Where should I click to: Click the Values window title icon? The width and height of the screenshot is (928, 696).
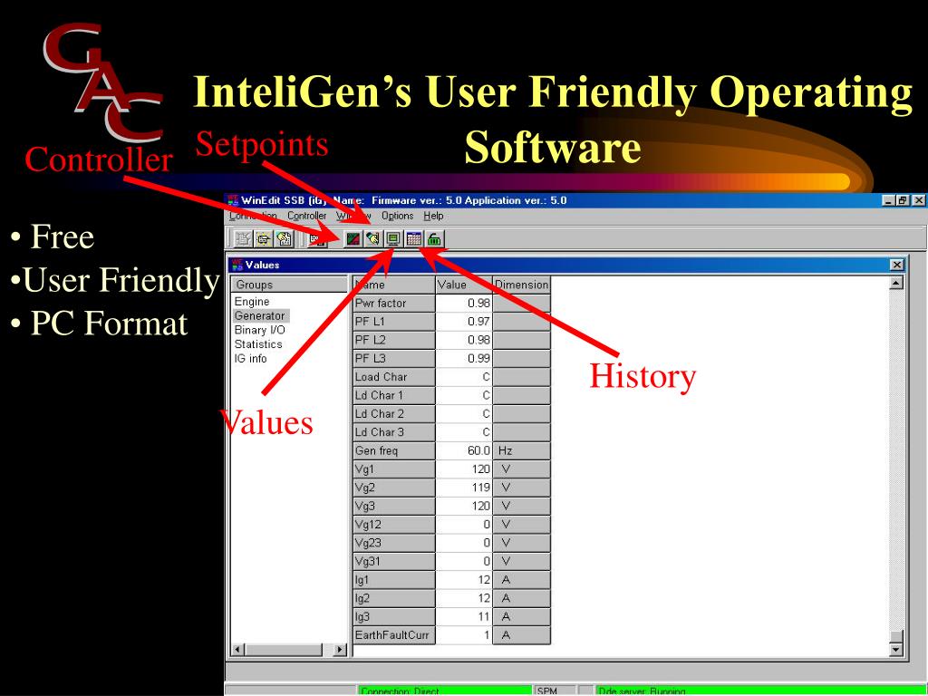[x=237, y=265]
